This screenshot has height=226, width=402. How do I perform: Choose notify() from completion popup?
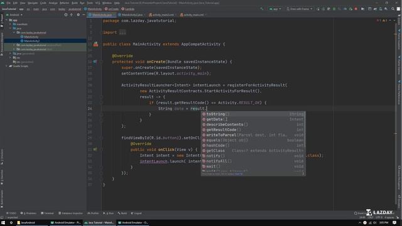point(253,156)
